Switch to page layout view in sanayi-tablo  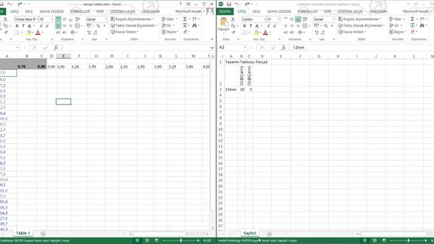click(147, 241)
